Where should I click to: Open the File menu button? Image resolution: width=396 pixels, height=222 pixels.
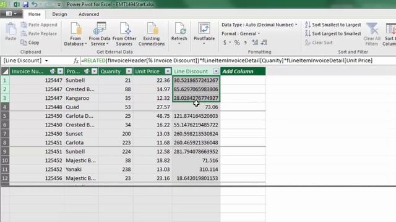11,14
